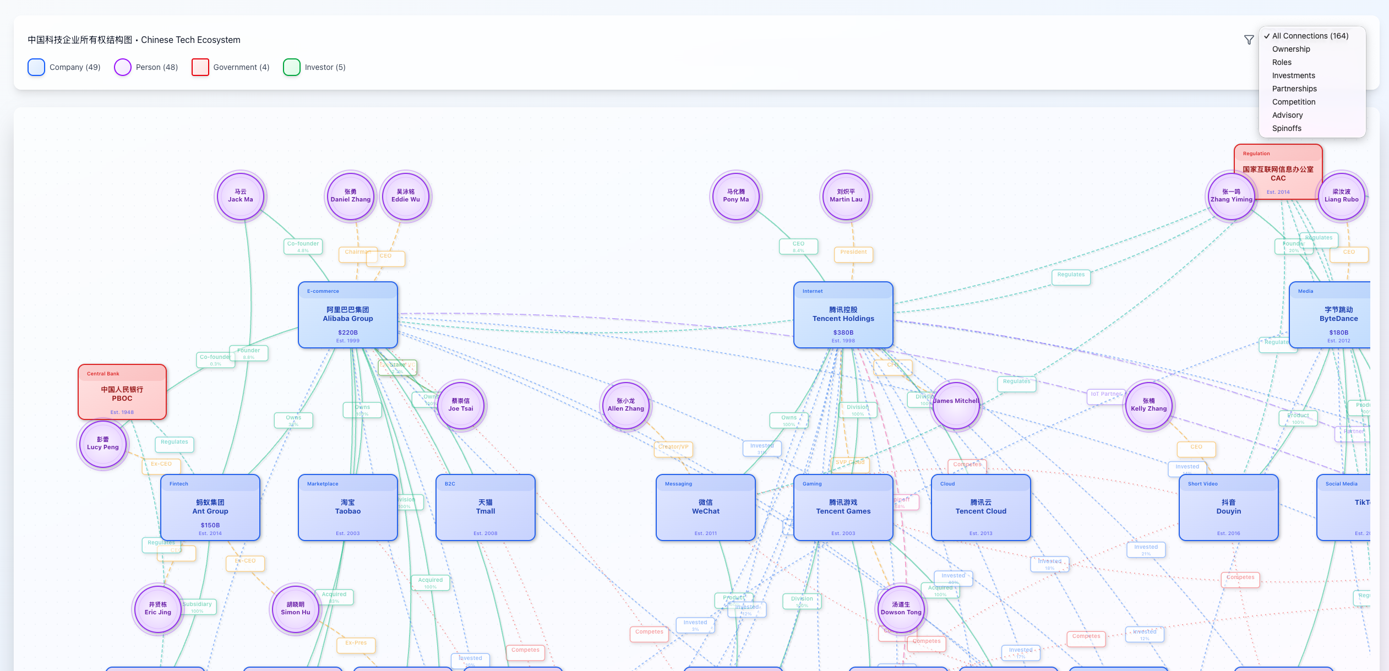Choose Advisory filter option
The image size is (1389, 671).
[x=1312, y=115]
